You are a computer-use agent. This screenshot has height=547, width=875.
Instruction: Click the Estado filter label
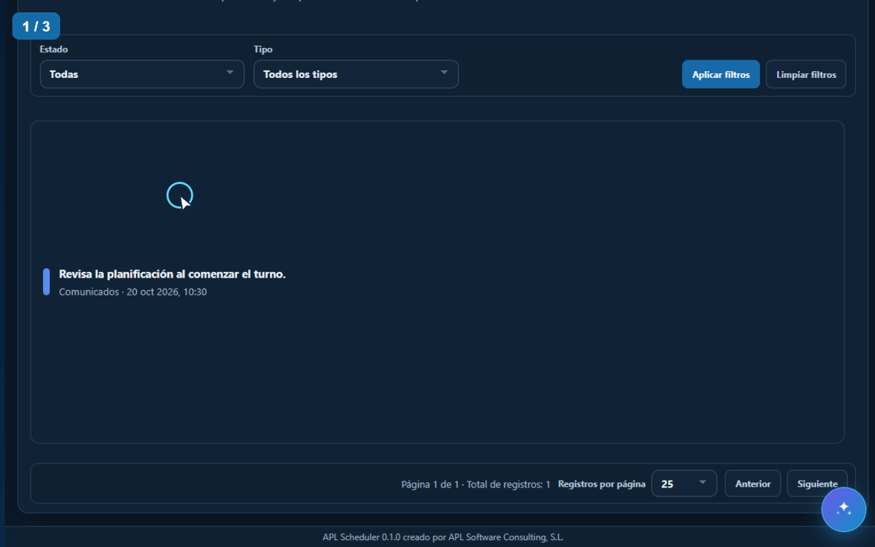[54, 49]
